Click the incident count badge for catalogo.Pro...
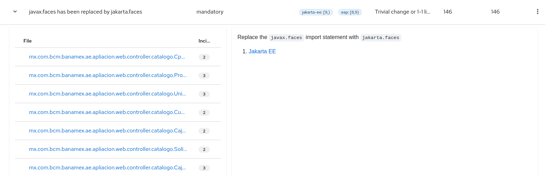This screenshot has width=545, height=176. [x=204, y=75]
